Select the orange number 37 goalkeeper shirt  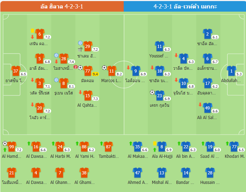pyautogui.click(x=16, y=71)
